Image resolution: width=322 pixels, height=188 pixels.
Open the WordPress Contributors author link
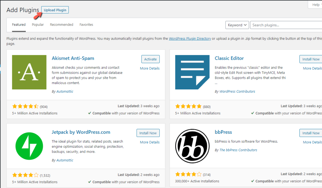point(237,91)
